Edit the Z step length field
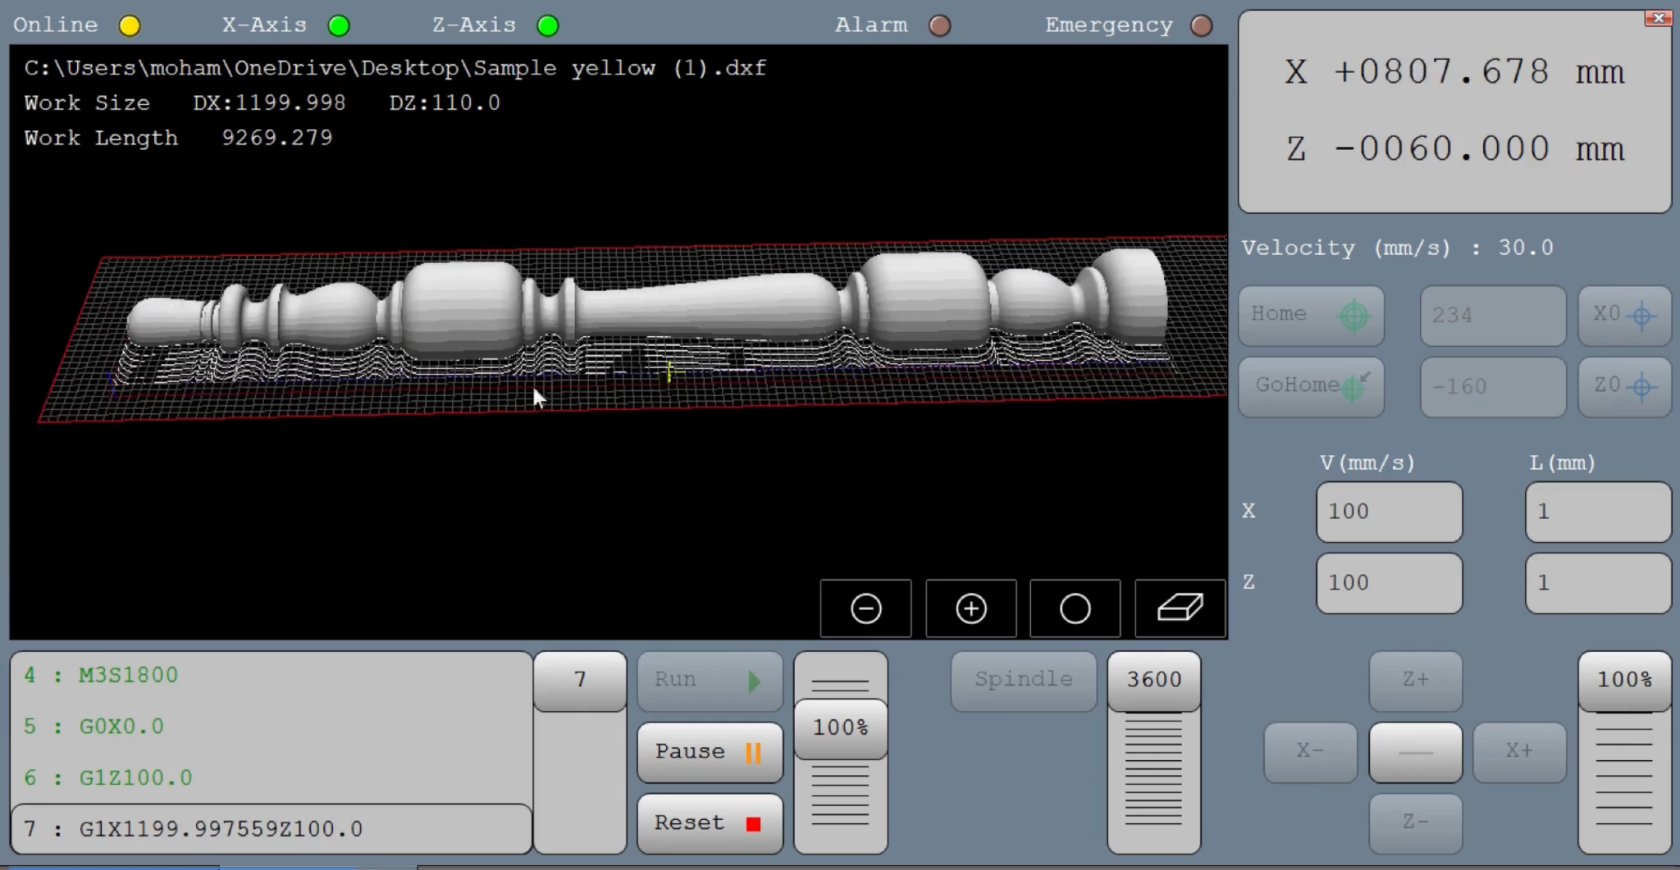Viewport: 1680px width, 870px height. click(x=1598, y=583)
